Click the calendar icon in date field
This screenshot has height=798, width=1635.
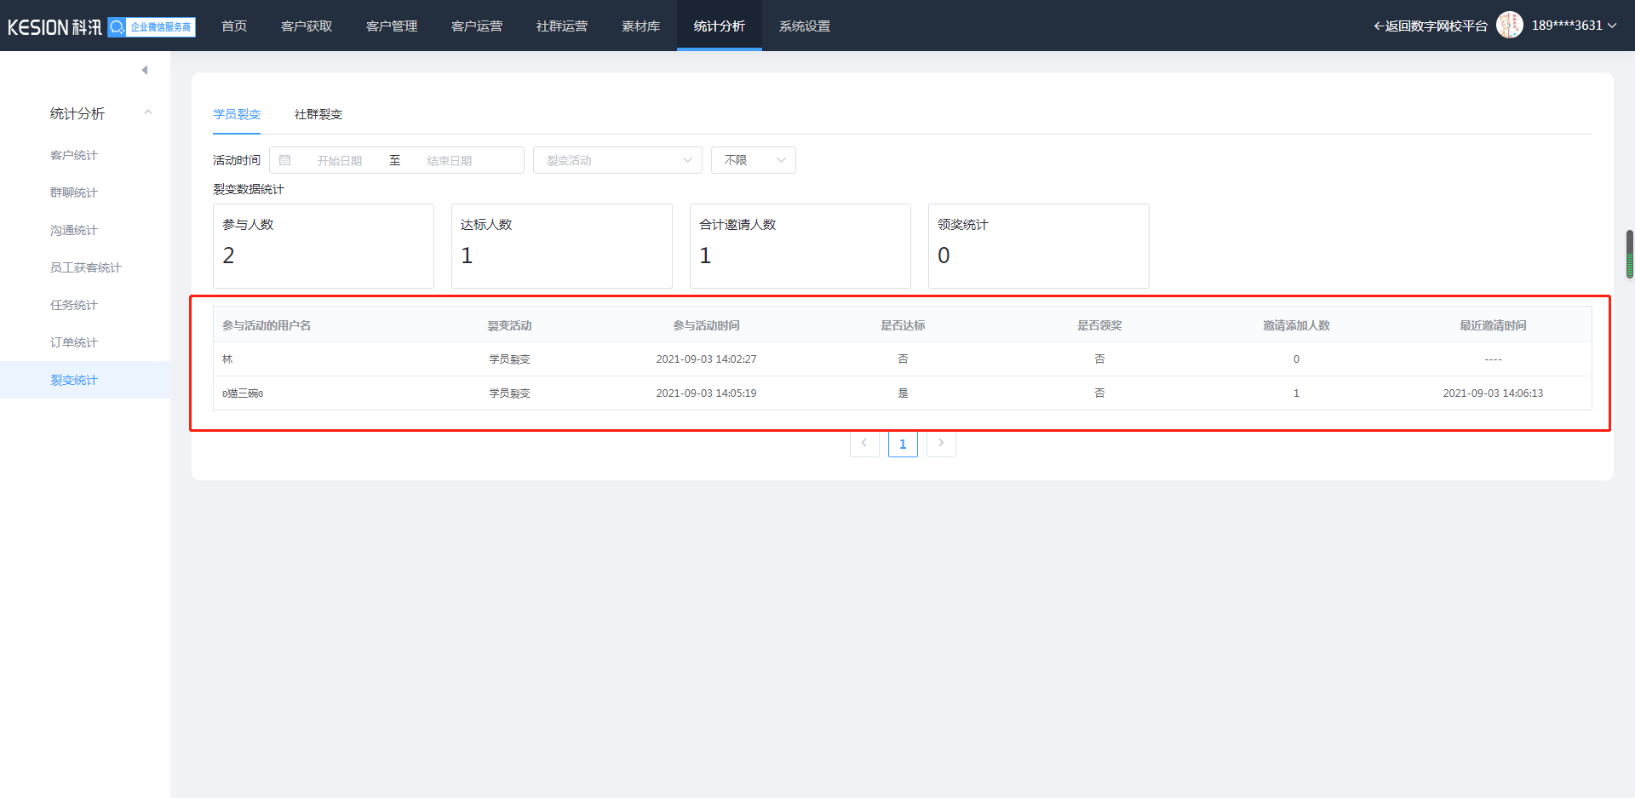click(285, 160)
